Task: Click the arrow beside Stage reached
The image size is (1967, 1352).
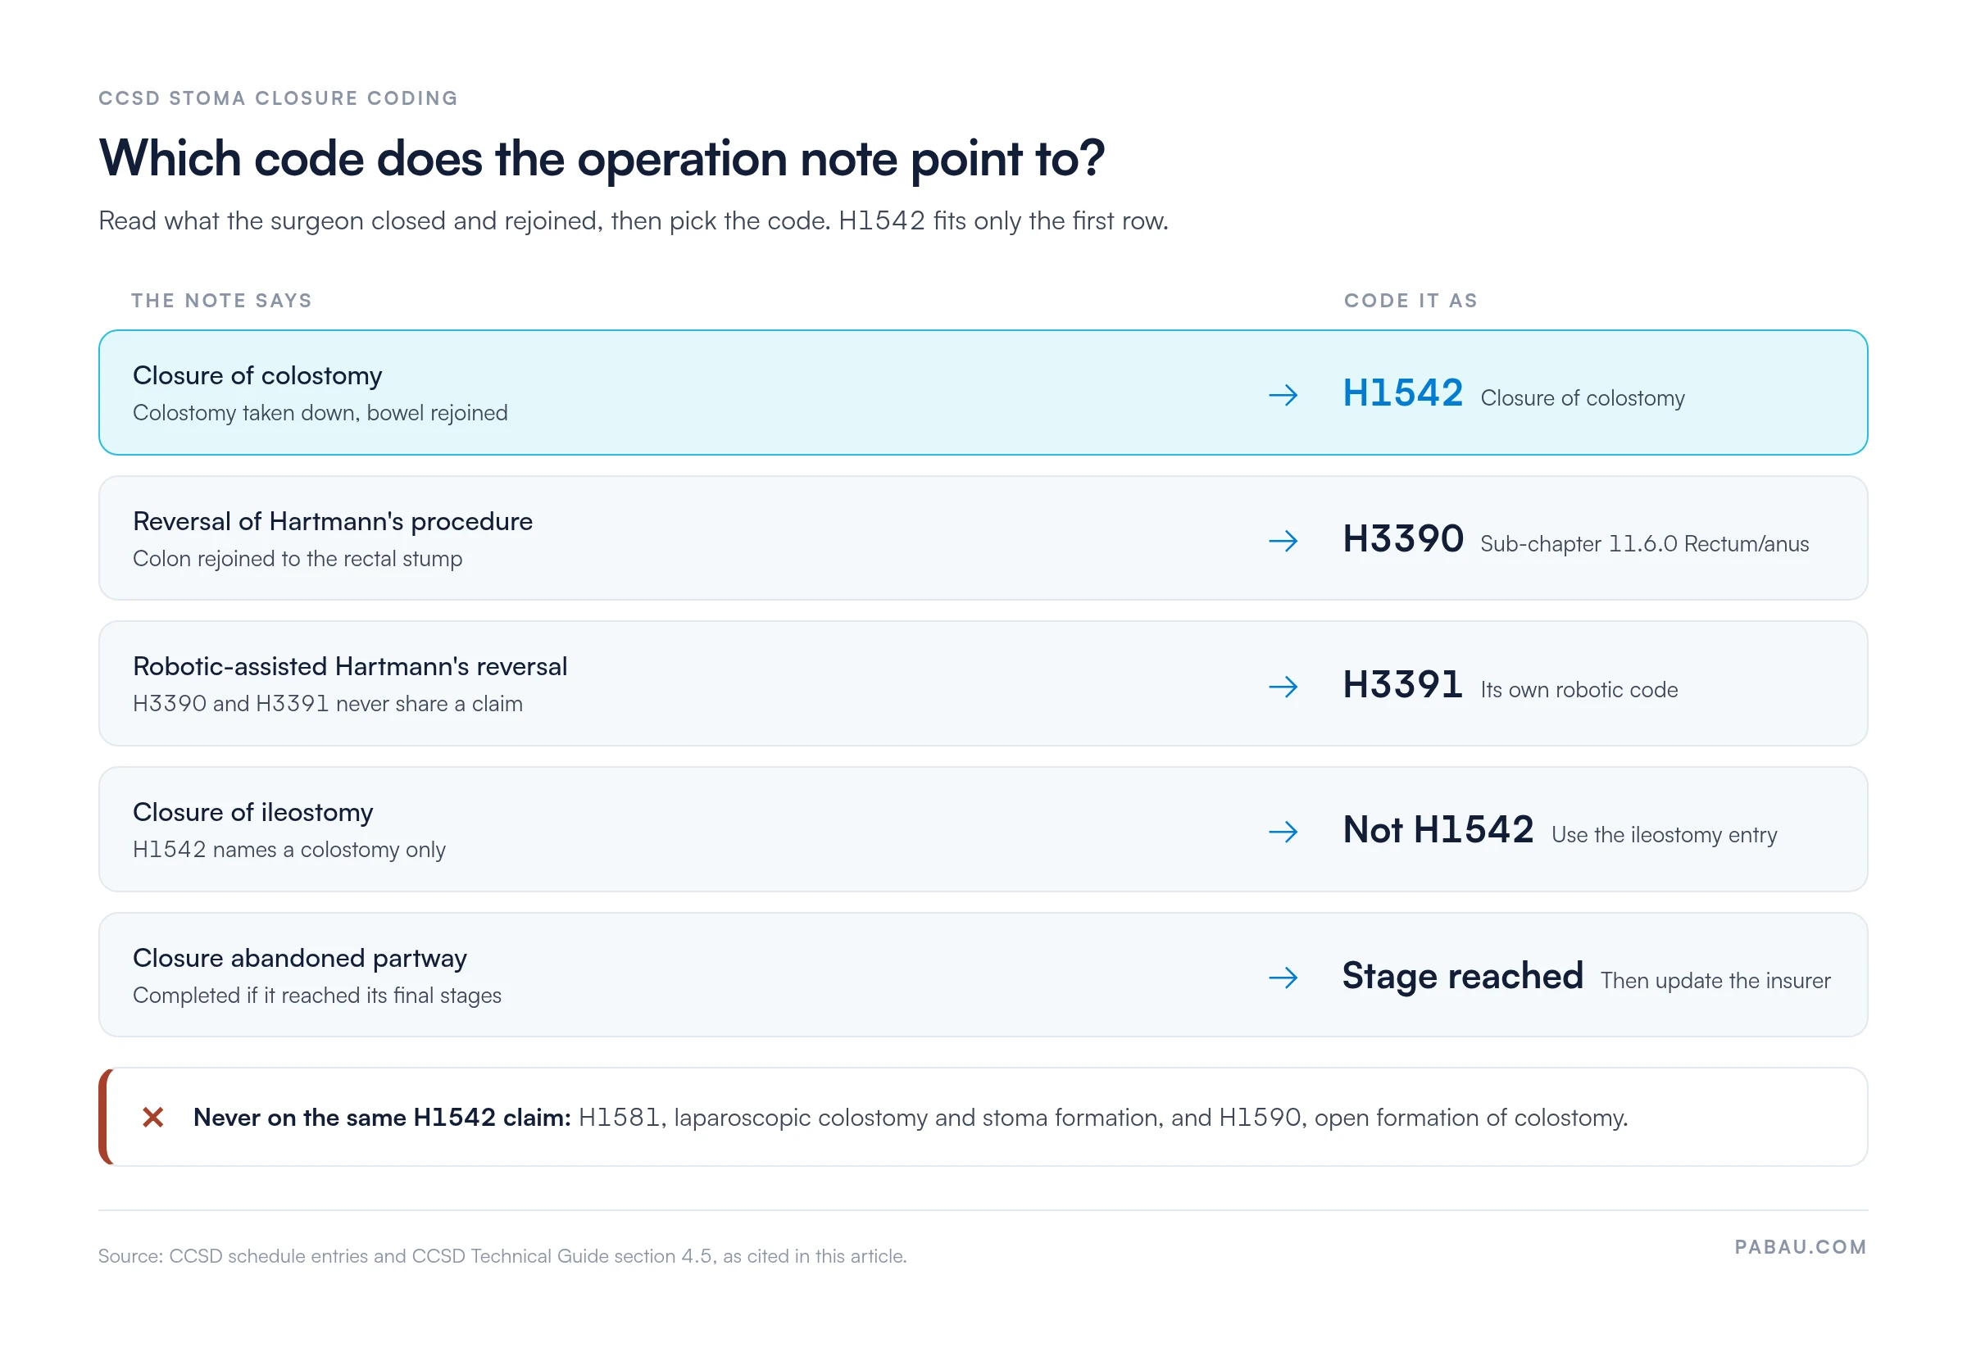Action: click(x=1283, y=978)
